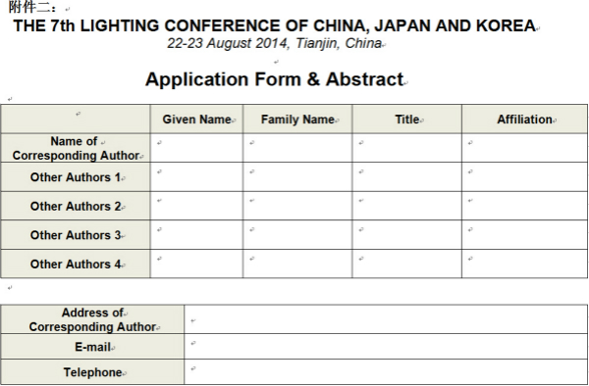Click the conference title heading text
Viewport: 589px width, 386px height.
275,25
